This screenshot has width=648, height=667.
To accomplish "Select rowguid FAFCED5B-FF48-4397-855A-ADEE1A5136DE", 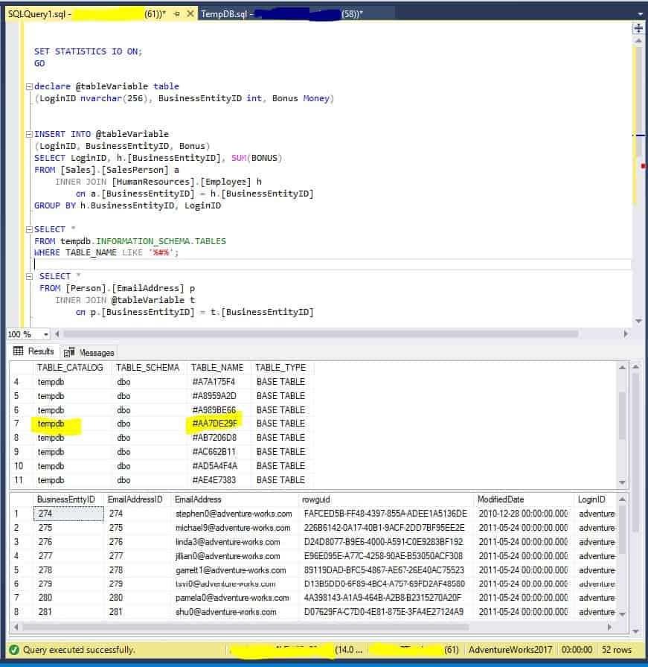I will coord(385,514).
